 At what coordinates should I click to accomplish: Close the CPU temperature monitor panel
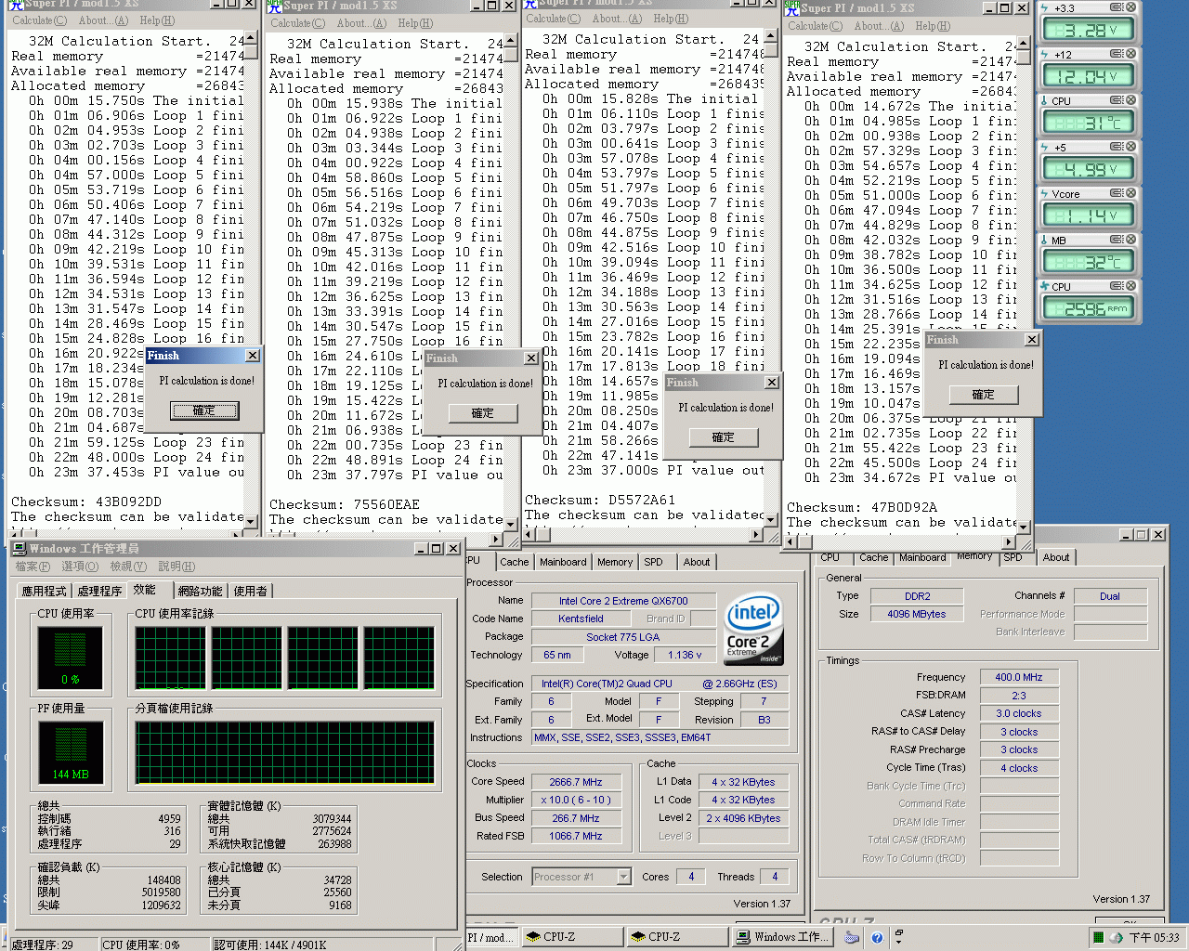1130,100
